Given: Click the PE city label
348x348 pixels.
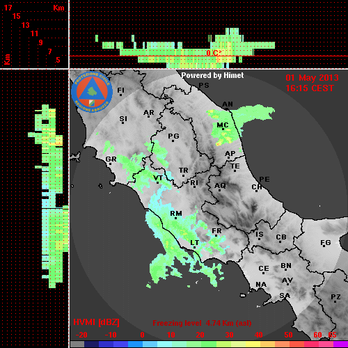Looking at the screenshot, I should tap(264, 180).
